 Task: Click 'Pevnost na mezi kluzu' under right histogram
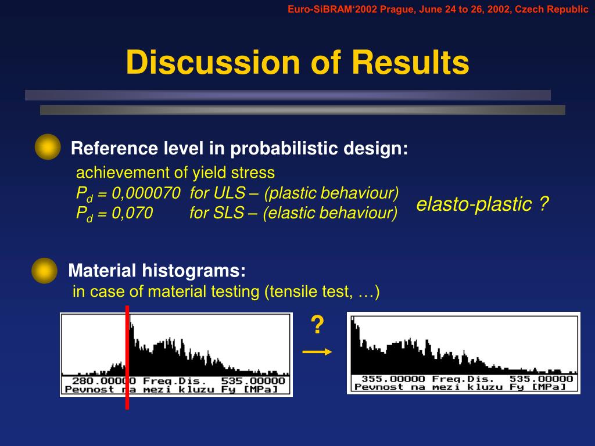click(429, 387)
